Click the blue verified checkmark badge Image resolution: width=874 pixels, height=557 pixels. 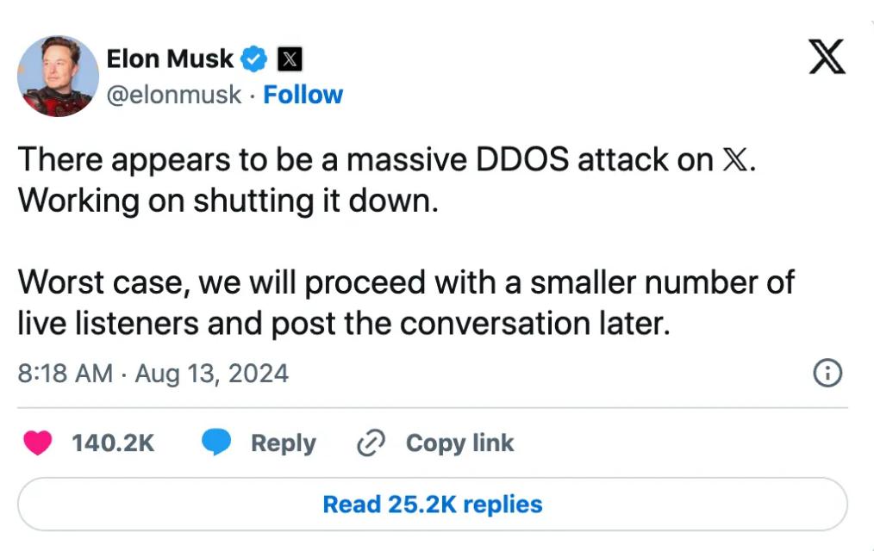[x=253, y=59]
